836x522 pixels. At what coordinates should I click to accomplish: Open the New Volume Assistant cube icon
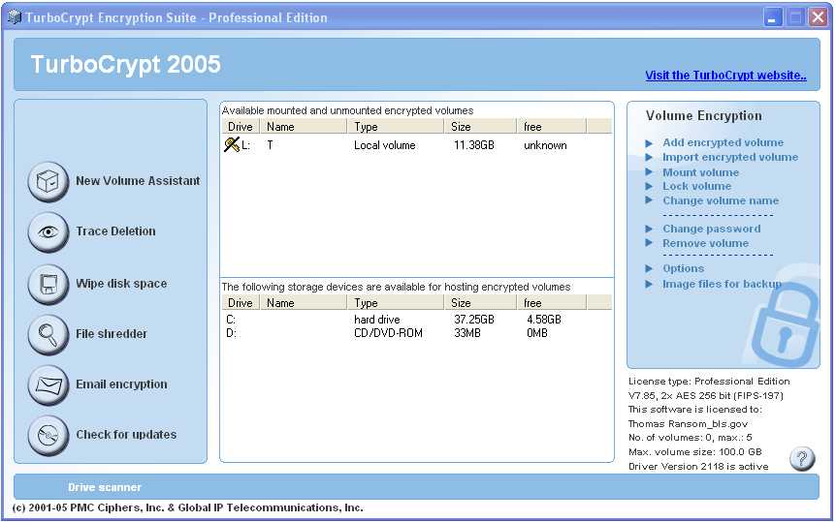coord(48,182)
